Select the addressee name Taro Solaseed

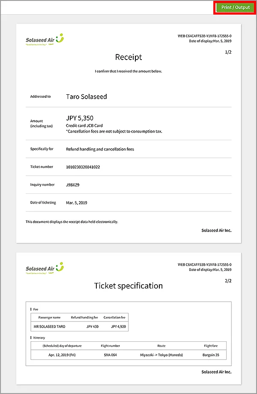pyautogui.click(x=87, y=96)
